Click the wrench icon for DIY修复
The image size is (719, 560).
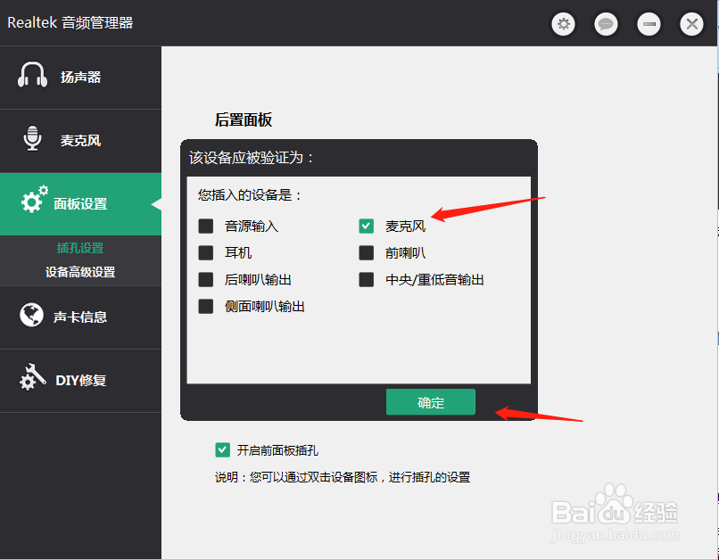pyautogui.click(x=32, y=377)
